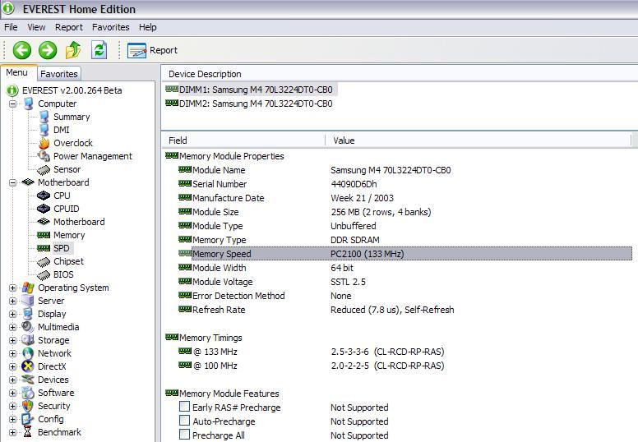Select the Sensor chip icon

pos(44,169)
